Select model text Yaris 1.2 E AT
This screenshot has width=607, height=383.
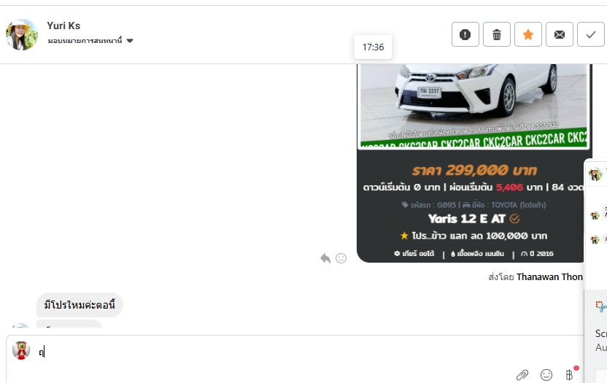(x=466, y=219)
